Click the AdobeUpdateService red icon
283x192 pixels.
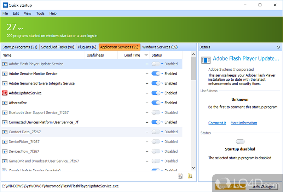tap(5, 93)
